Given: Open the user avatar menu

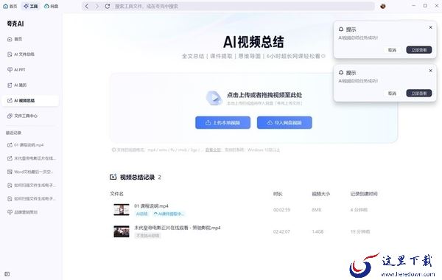Looking at the screenshot, I should tap(382, 6).
